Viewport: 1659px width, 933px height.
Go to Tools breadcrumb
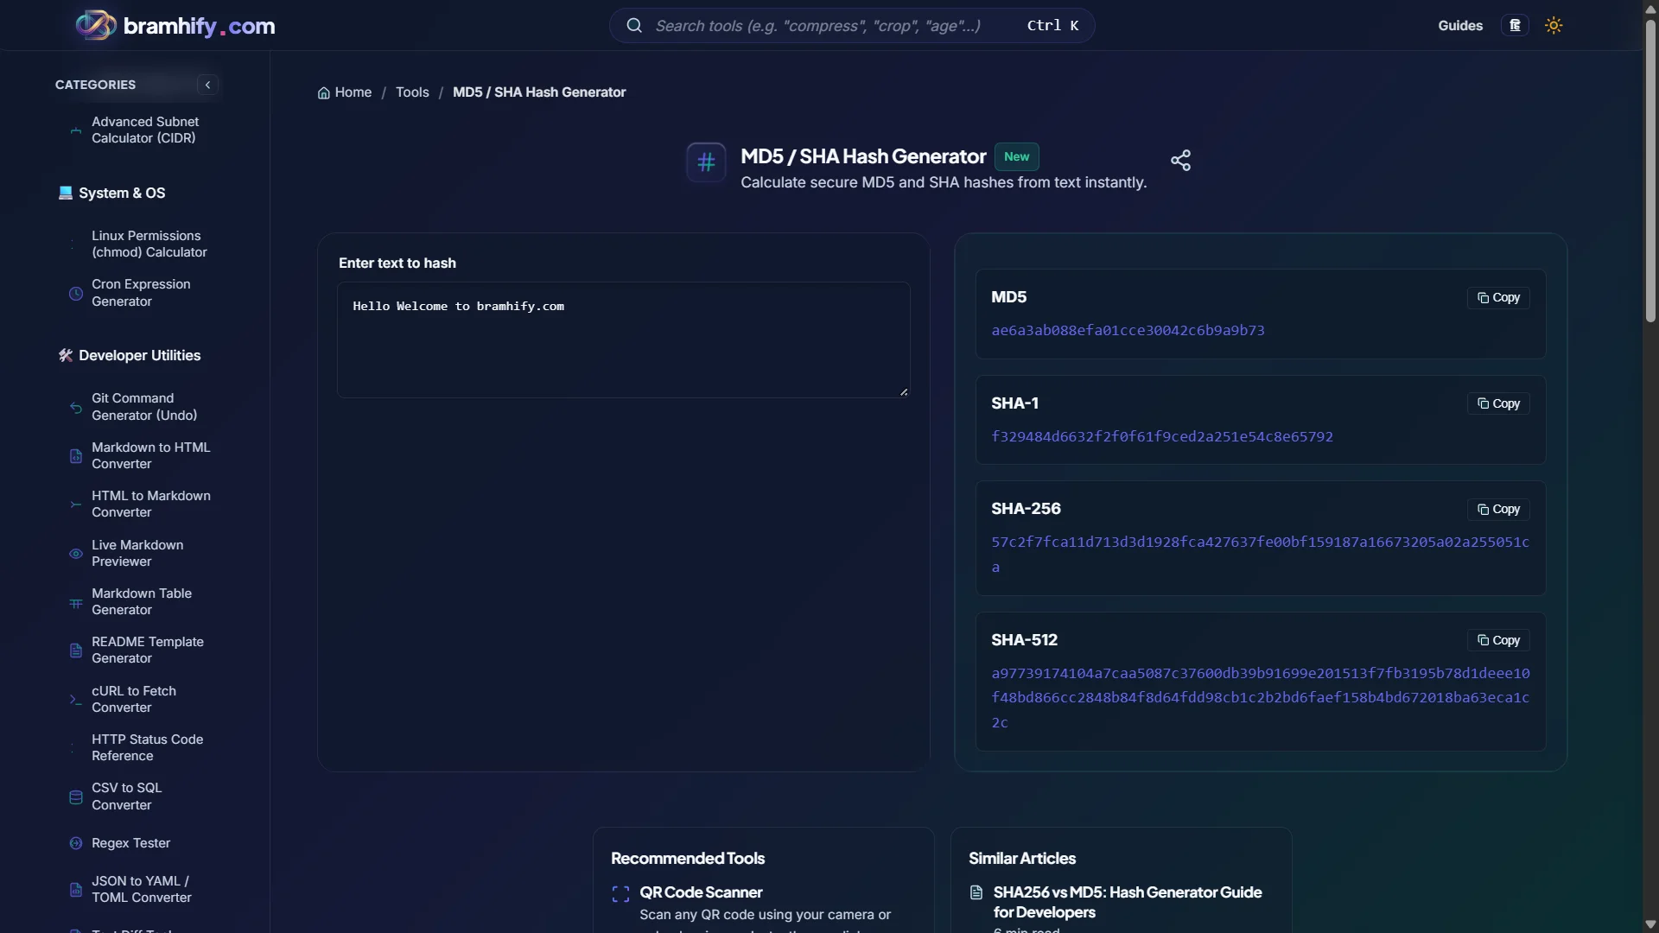[x=412, y=92]
